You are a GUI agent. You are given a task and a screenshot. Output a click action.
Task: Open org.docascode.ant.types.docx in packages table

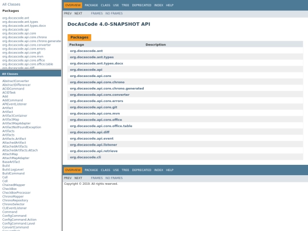(96, 63)
